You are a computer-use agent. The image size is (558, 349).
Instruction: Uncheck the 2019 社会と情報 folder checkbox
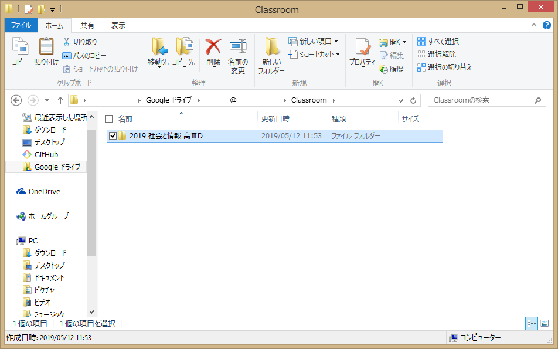113,136
